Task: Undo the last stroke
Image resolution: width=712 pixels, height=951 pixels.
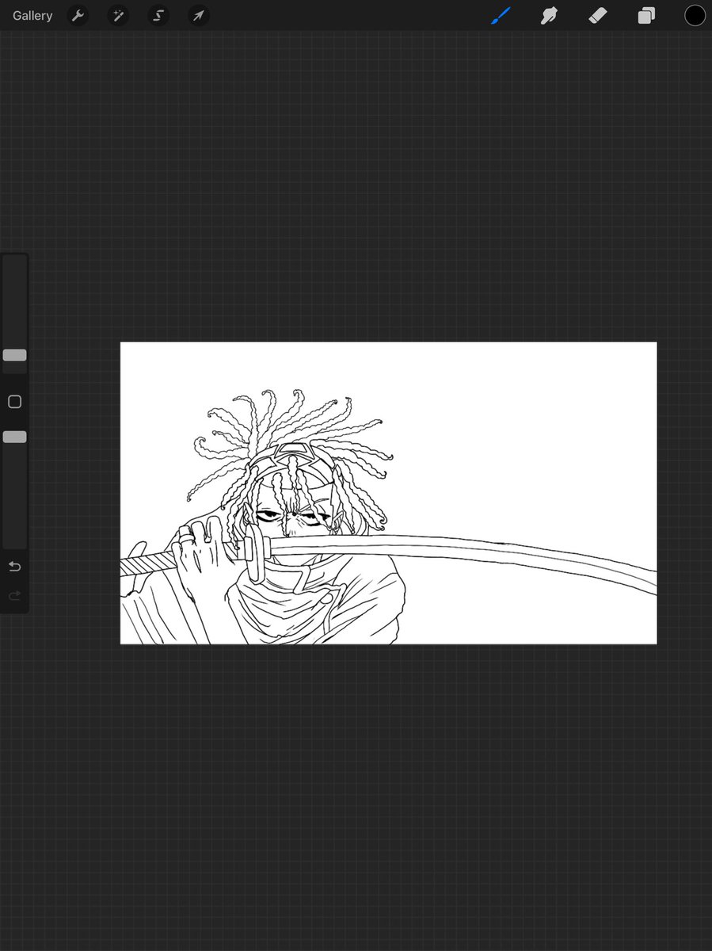Action: (14, 567)
